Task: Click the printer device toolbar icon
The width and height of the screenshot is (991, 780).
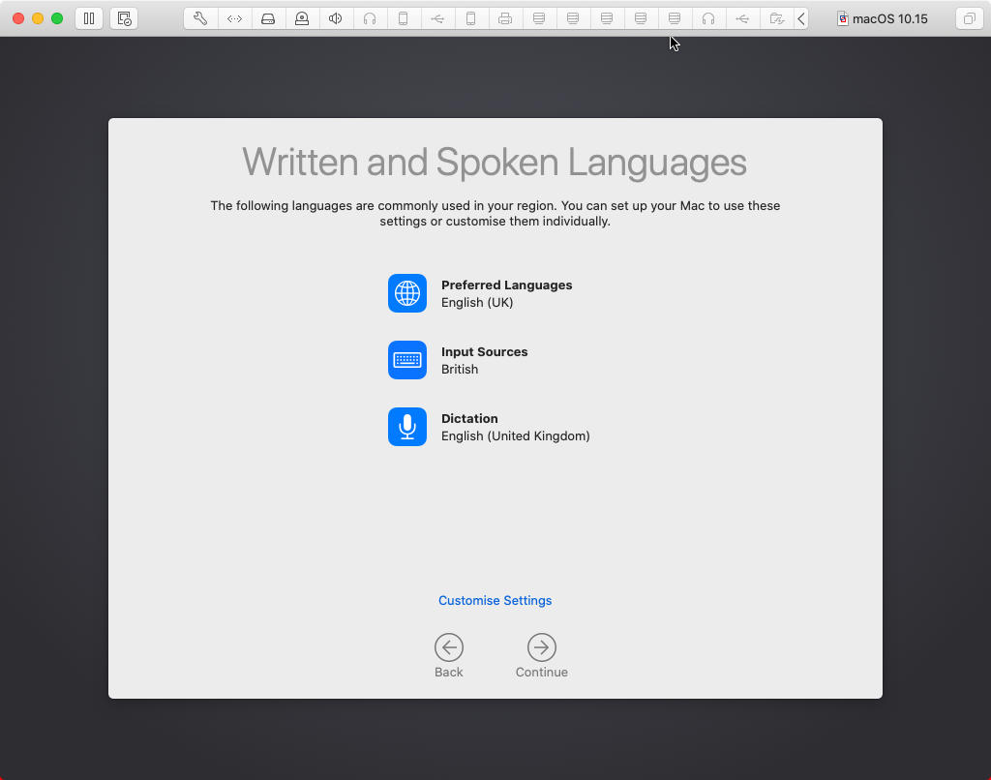Action: pos(505,17)
